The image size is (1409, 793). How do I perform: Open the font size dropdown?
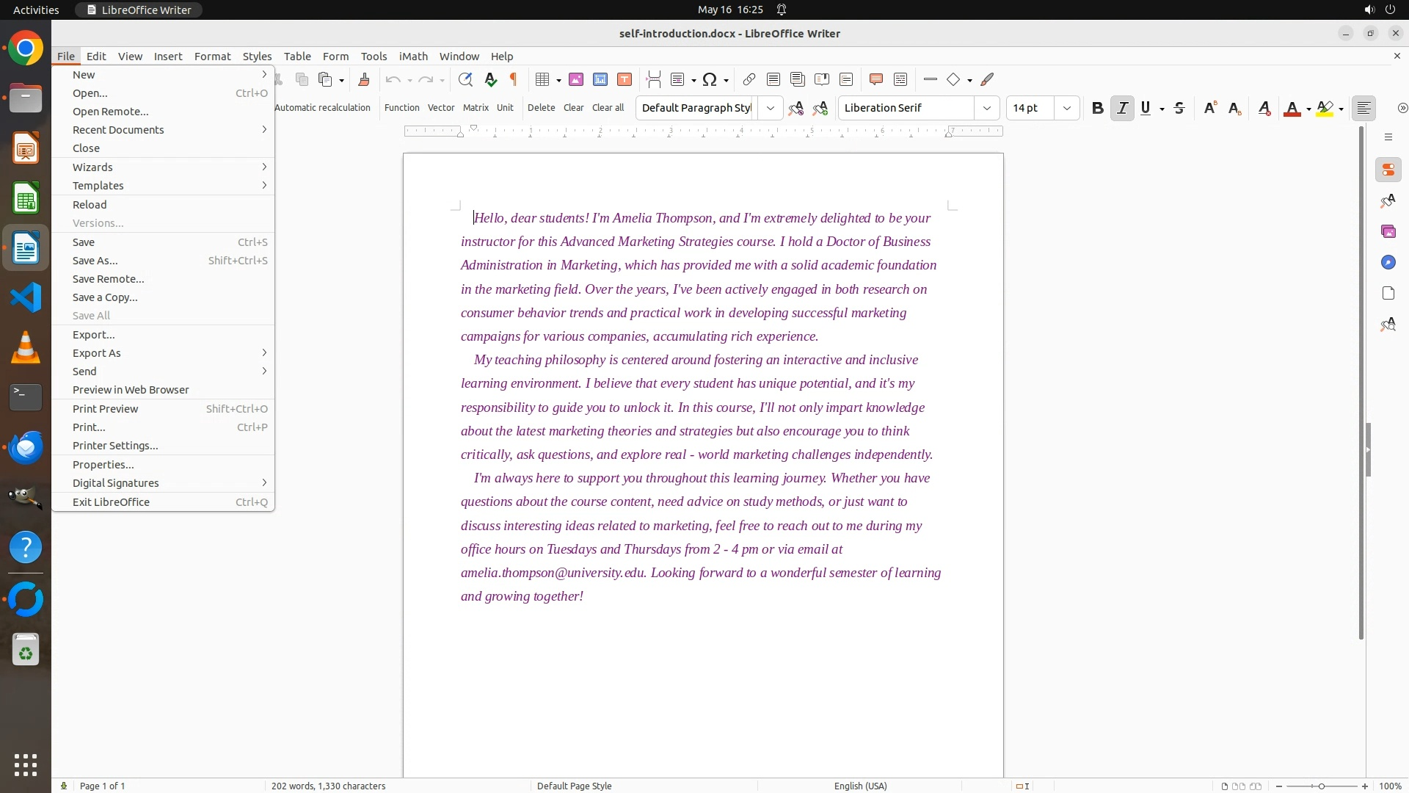(x=1067, y=108)
